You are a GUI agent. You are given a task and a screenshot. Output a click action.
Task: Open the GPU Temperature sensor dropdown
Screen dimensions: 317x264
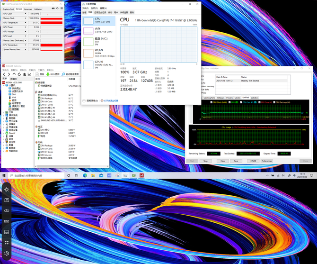click(x=26, y=23)
